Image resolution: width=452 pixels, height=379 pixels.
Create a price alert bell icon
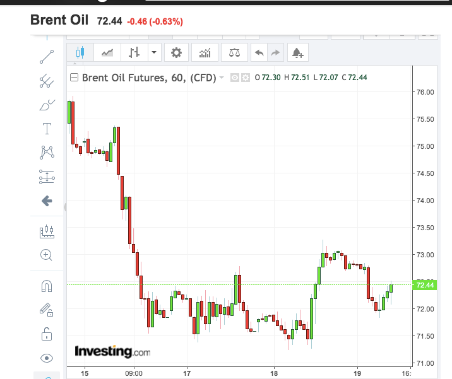(298, 53)
